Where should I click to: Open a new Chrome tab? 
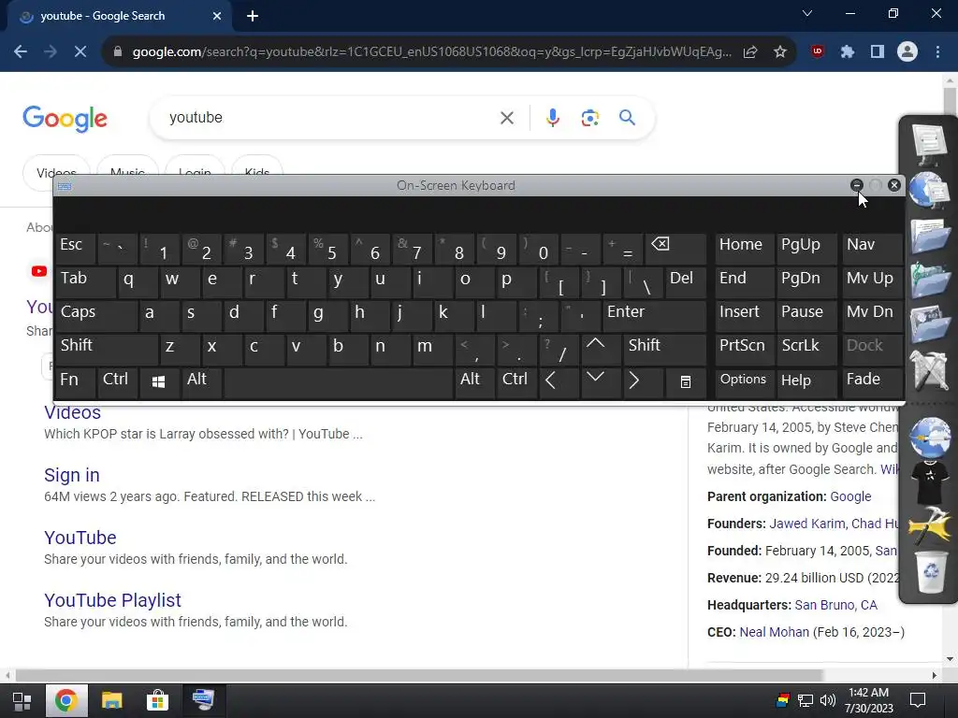[x=253, y=16]
